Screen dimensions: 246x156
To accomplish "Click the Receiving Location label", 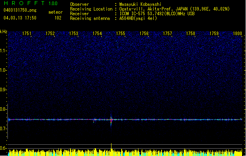I will [x=91, y=9].
